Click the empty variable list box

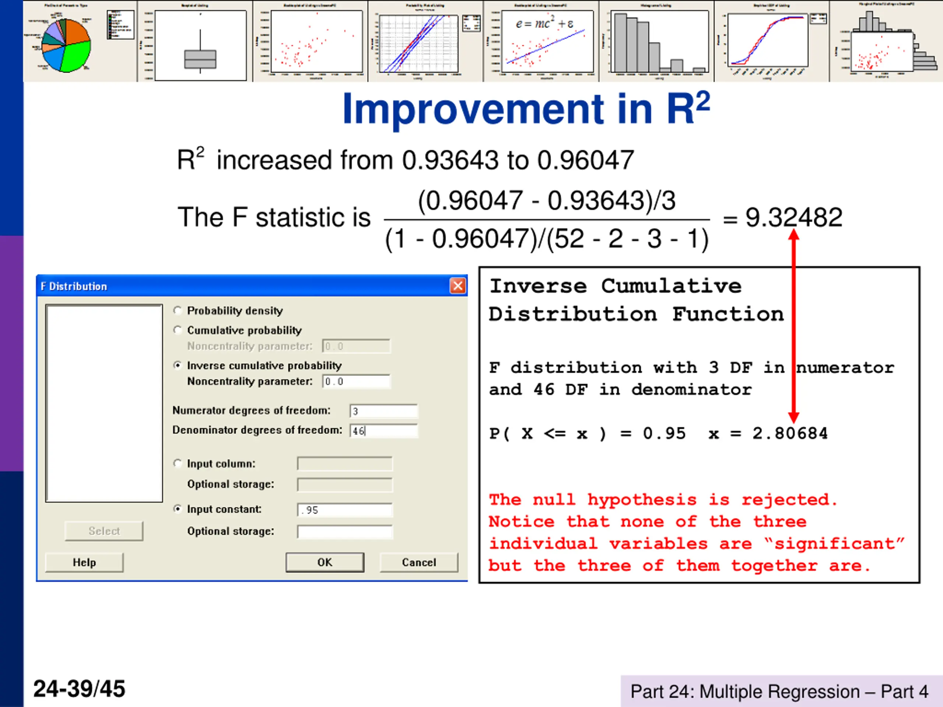[104, 403]
